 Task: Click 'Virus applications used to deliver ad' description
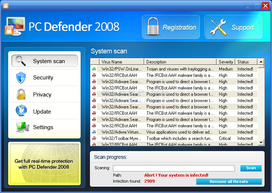(179, 132)
